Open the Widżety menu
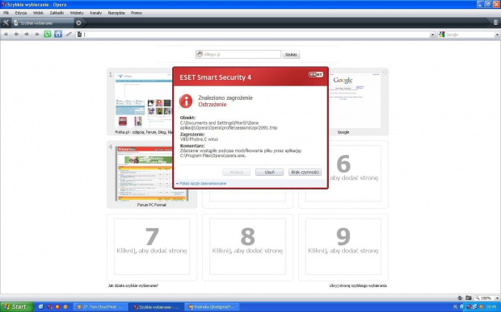This screenshot has width=501, height=312. pos(77,13)
